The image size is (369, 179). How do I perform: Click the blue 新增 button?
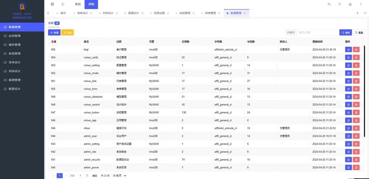(54, 33)
